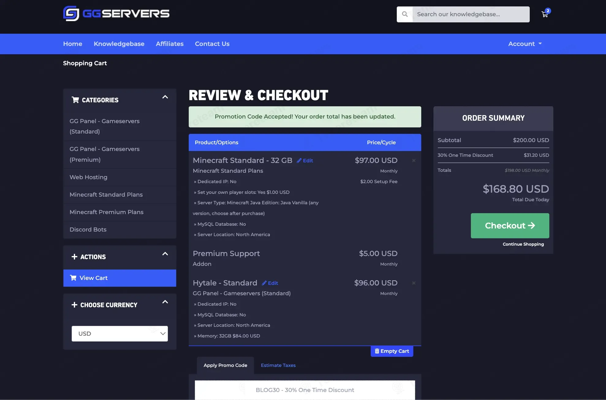The height and width of the screenshot is (400, 606).
Task: Open Contact Us page
Action: pos(212,44)
